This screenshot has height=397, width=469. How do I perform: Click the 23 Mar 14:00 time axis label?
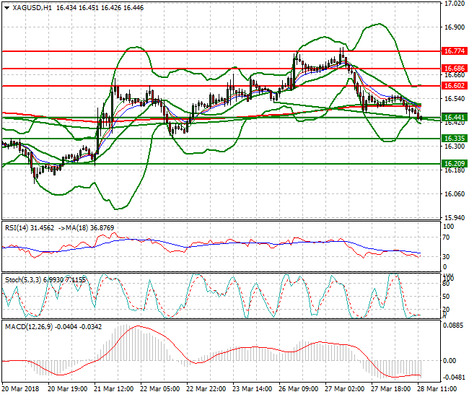point(253,389)
